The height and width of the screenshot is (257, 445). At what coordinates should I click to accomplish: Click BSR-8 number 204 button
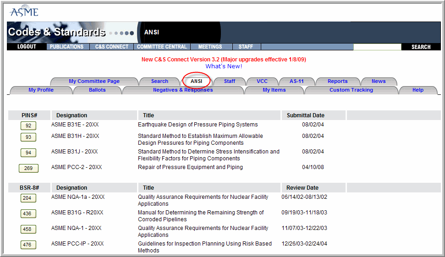28,198
